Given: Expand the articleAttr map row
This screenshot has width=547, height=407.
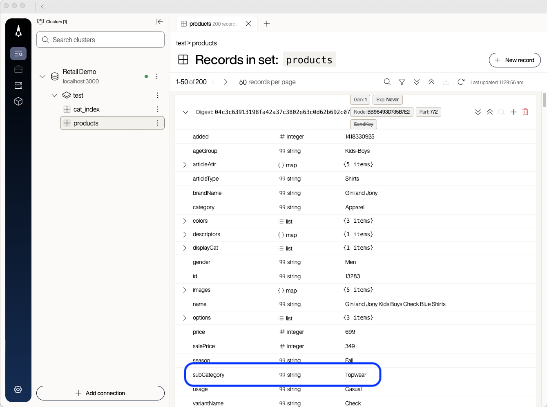Looking at the screenshot, I should pos(185,165).
